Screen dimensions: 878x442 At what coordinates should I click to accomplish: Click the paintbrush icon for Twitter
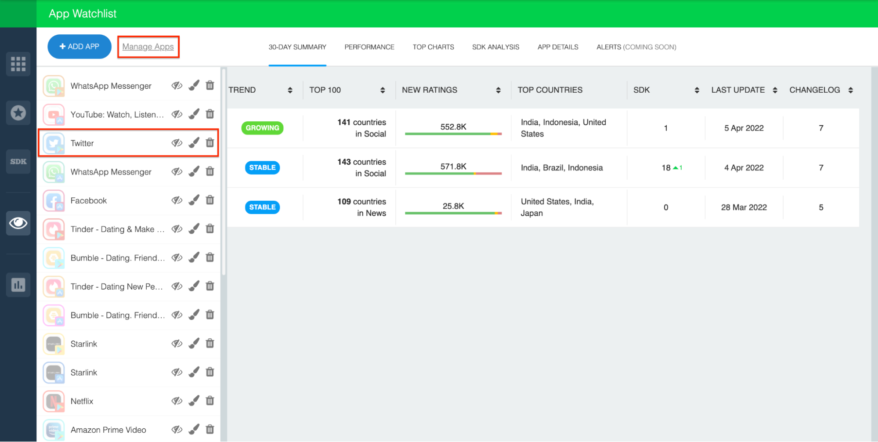click(194, 143)
